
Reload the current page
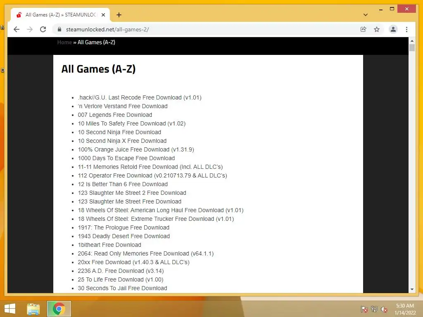tap(43, 29)
